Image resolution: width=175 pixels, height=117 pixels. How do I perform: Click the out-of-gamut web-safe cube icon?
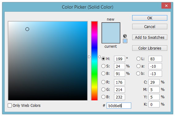click(125, 36)
